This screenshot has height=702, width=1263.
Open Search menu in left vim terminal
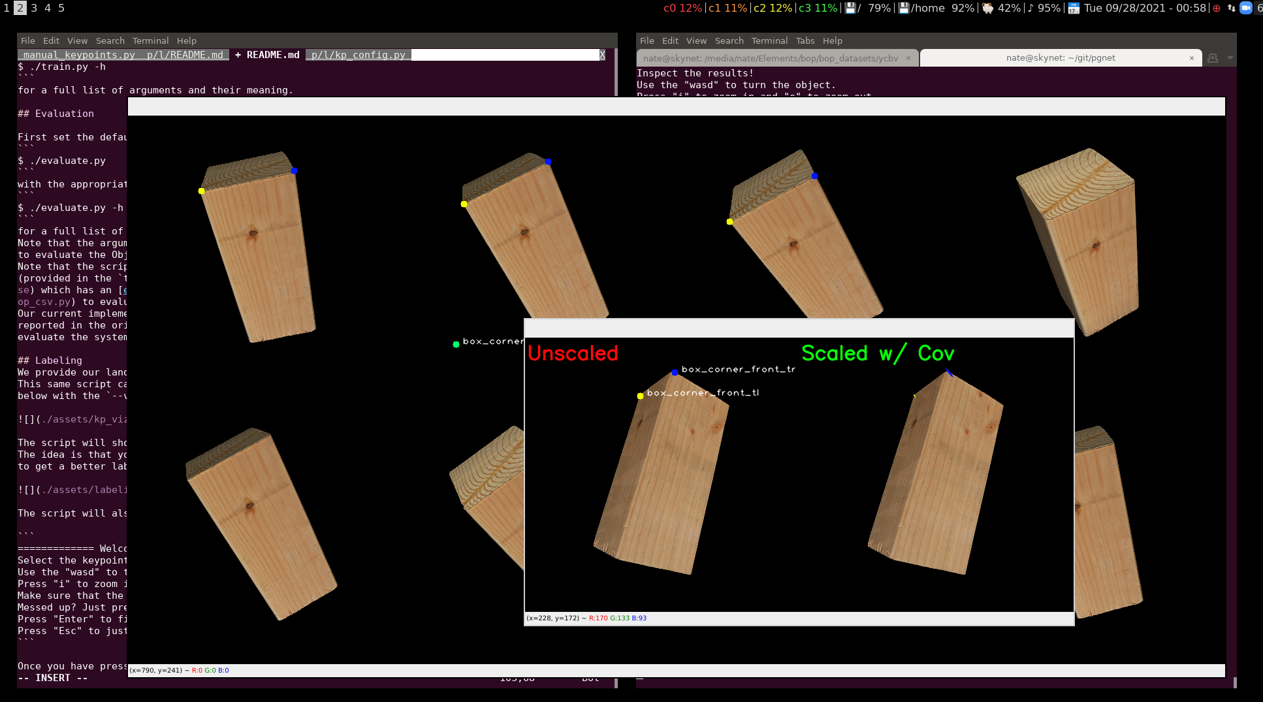pyautogui.click(x=110, y=40)
